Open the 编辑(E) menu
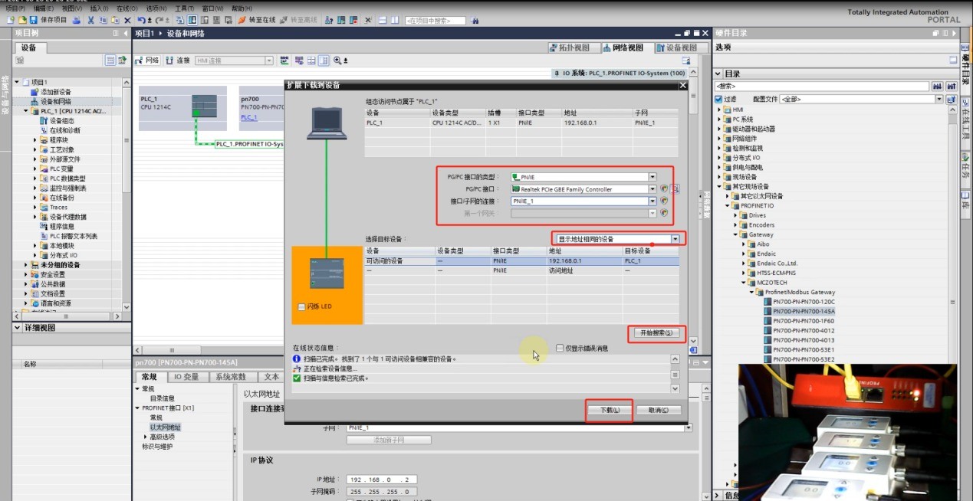973x501 pixels. (44, 8)
